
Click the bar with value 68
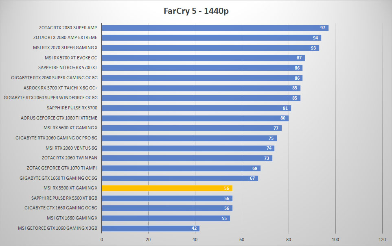pos(181,168)
